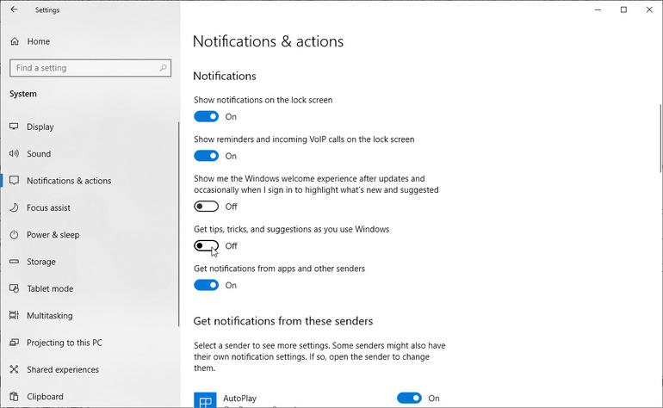The image size is (663, 408).
Task: Enable the Windows welcome experience toggle
Action: click(x=207, y=207)
